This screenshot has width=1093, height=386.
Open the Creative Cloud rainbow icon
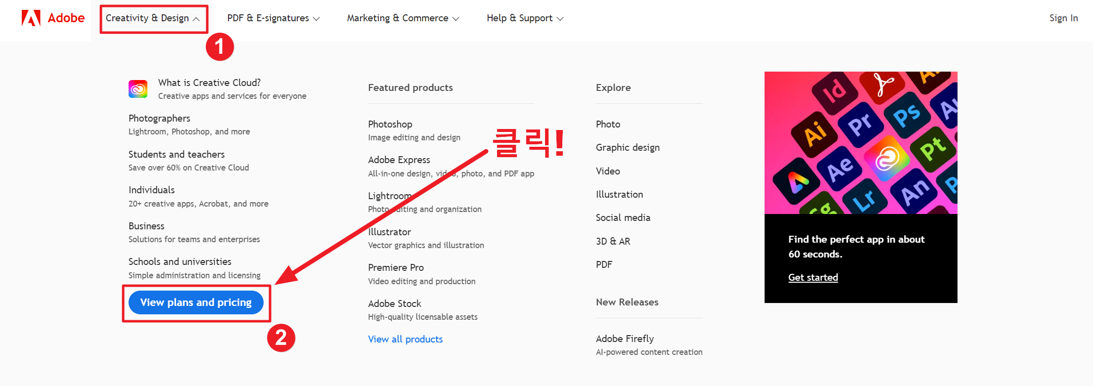(138, 89)
